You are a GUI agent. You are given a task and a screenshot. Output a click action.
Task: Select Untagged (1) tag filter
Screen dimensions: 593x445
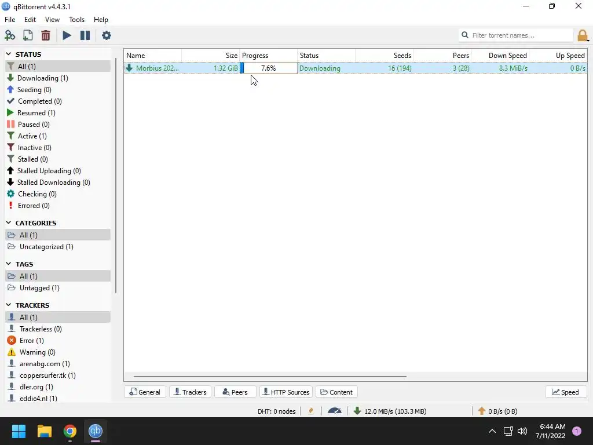(58, 288)
